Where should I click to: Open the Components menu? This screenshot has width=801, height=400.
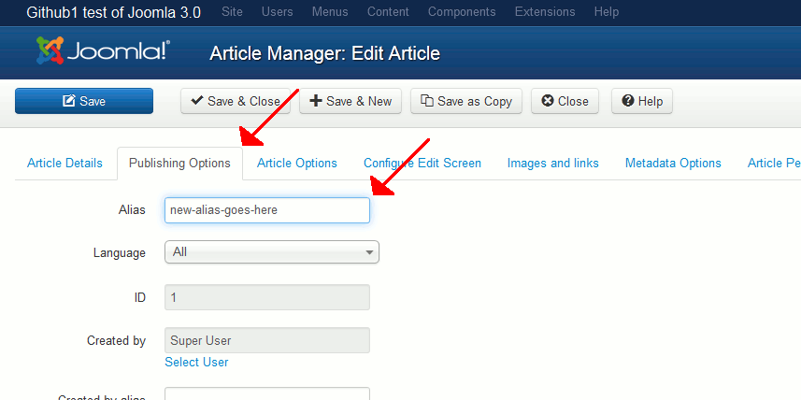click(x=462, y=12)
